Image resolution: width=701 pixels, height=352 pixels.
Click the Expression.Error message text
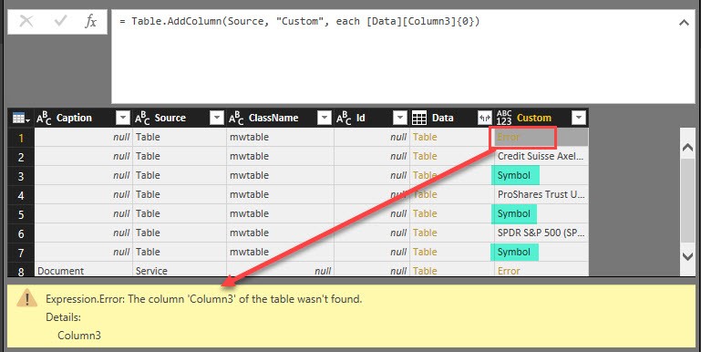click(x=204, y=299)
